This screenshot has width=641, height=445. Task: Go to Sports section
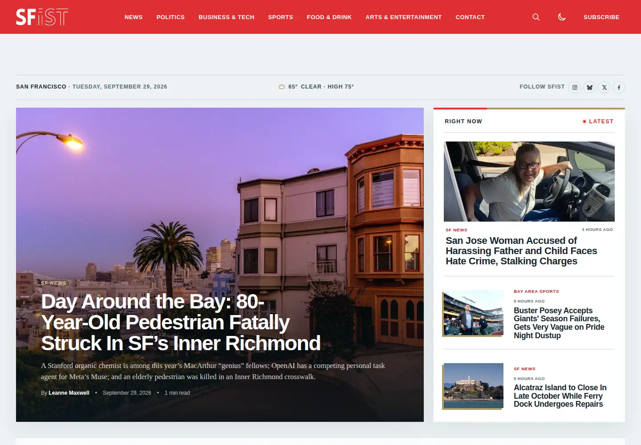(280, 17)
